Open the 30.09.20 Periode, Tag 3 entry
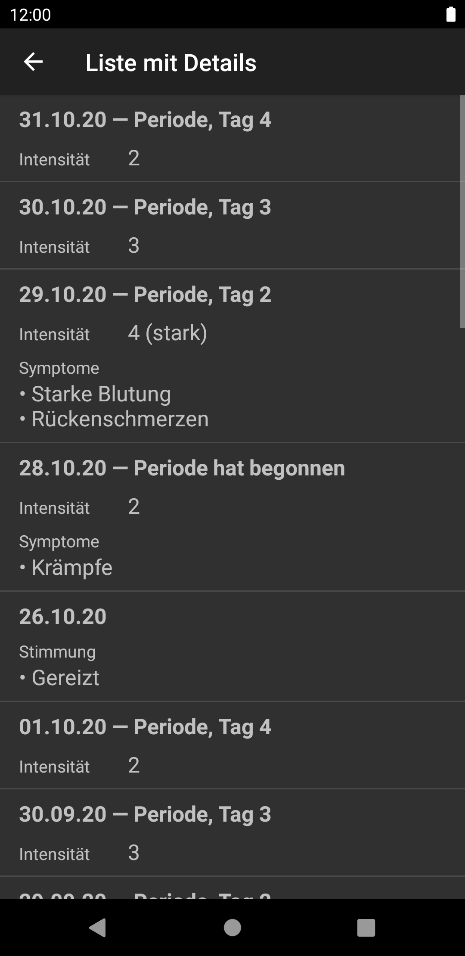Screen dimensions: 465x956 145,814
